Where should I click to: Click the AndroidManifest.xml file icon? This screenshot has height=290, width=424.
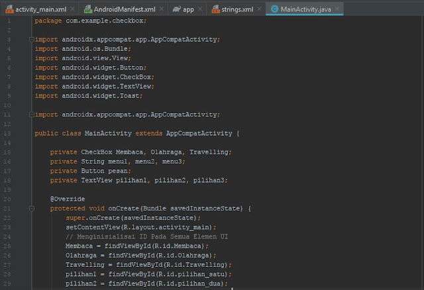(88, 9)
